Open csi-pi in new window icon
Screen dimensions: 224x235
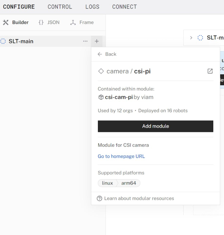pos(210,71)
